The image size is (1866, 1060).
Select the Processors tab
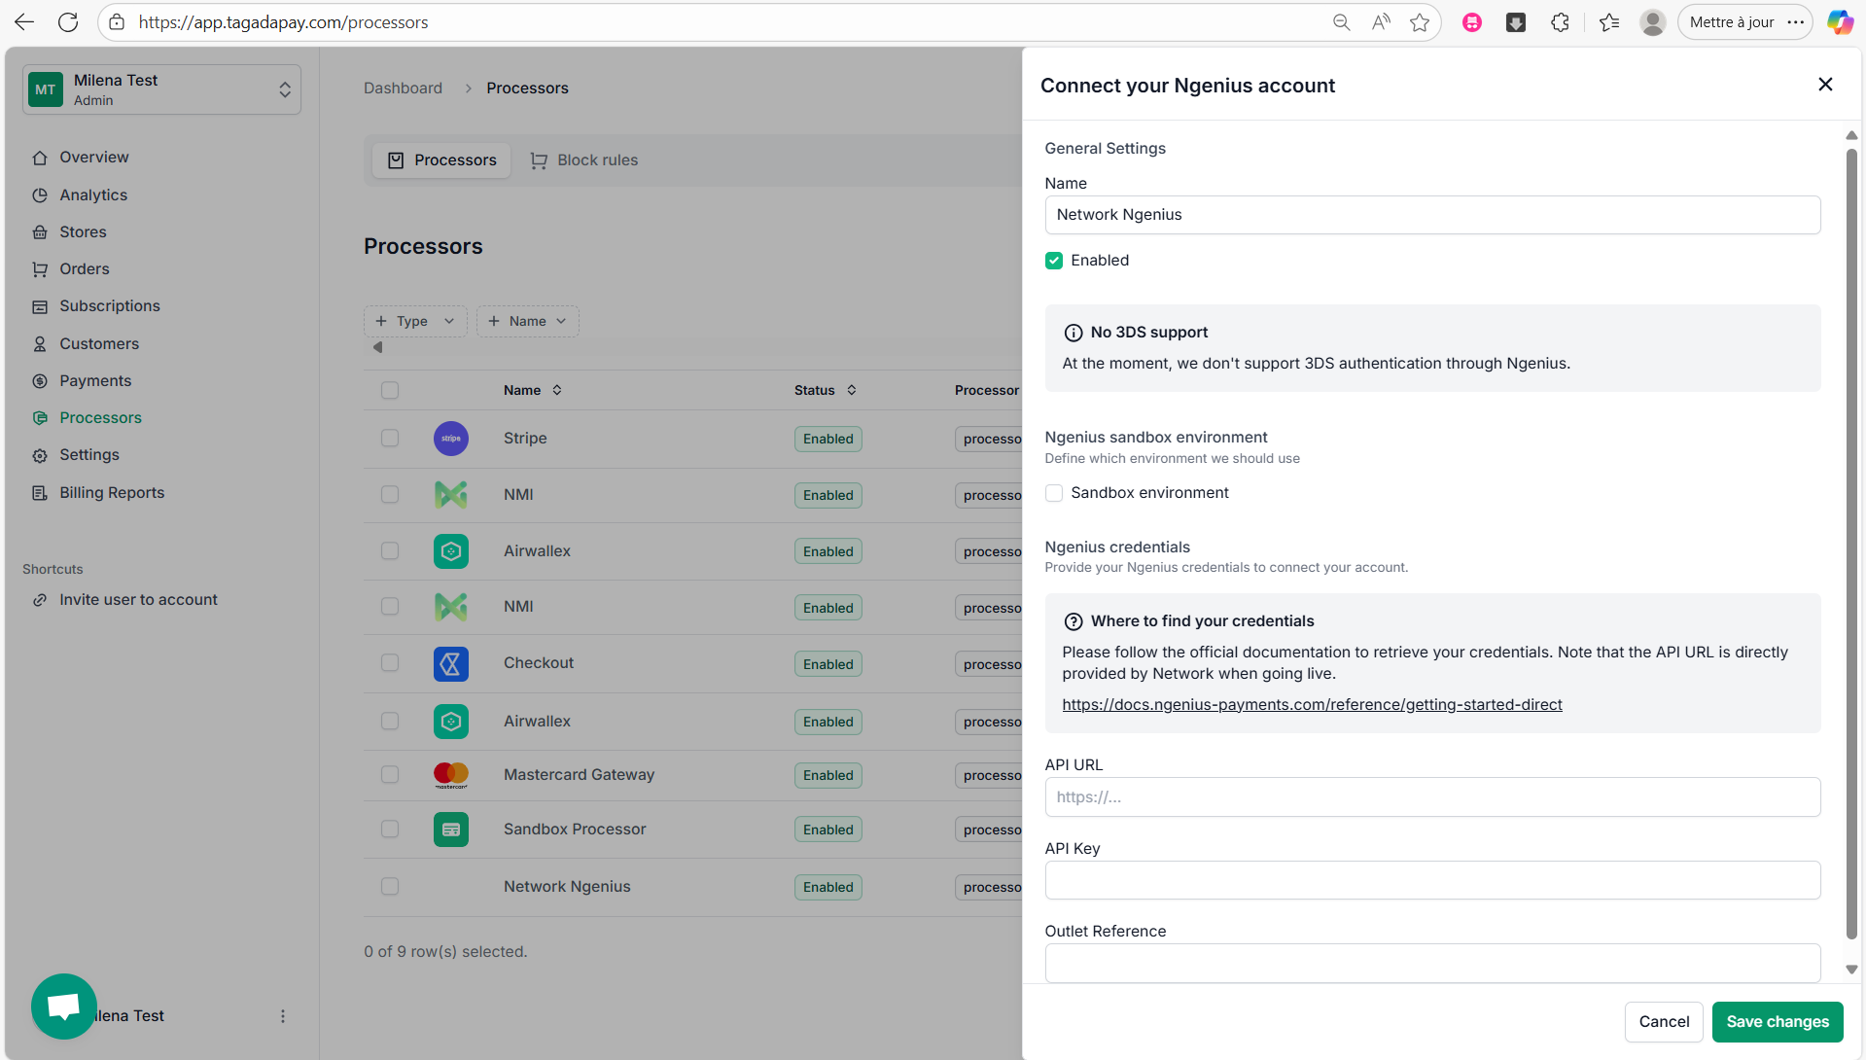(x=441, y=159)
